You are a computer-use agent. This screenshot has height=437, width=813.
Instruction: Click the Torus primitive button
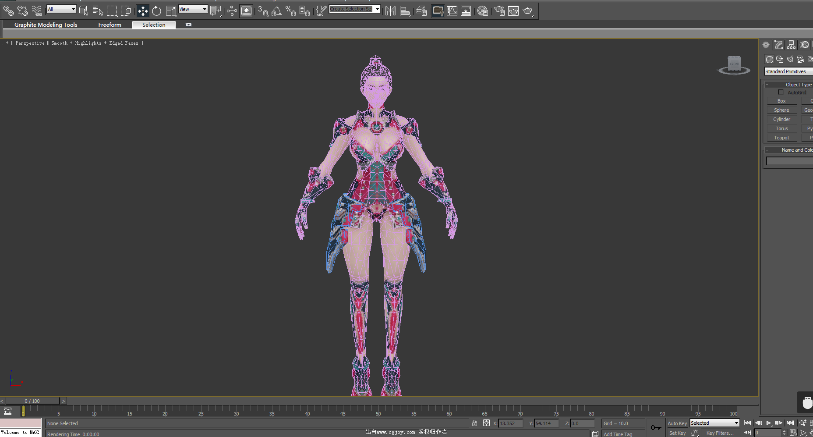[x=781, y=128]
